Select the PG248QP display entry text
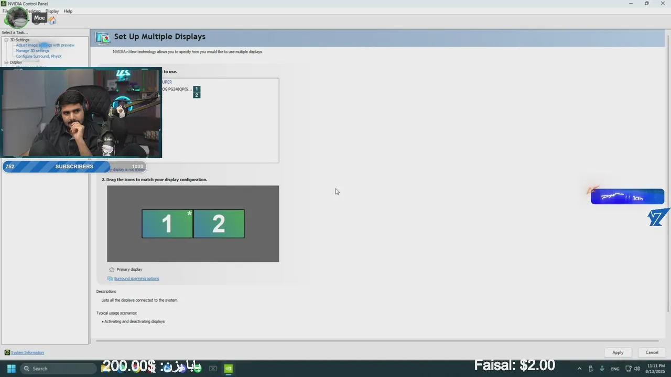This screenshot has width=671, height=377. [177, 89]
